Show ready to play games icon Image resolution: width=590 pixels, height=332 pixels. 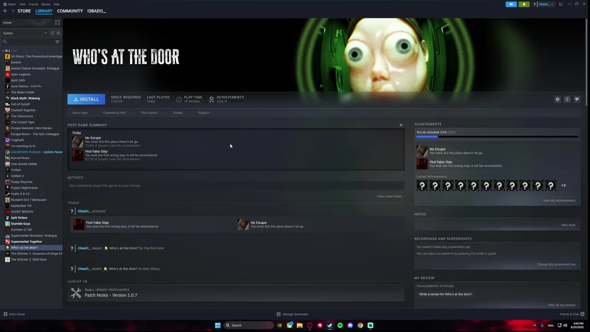tap(58, 33)
